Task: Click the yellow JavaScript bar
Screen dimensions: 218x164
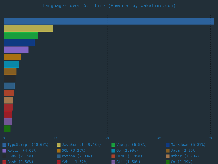Action: point(29,28)
